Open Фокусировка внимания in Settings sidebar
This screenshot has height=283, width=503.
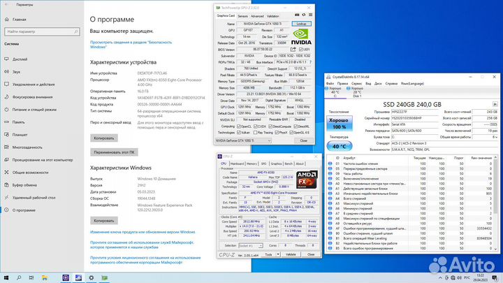(x=32, y=97)
